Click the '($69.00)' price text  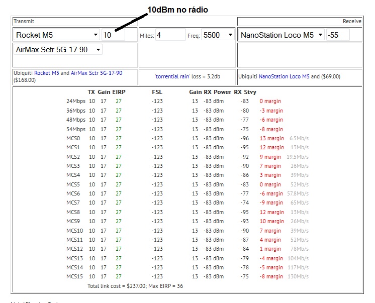point(331,76)
